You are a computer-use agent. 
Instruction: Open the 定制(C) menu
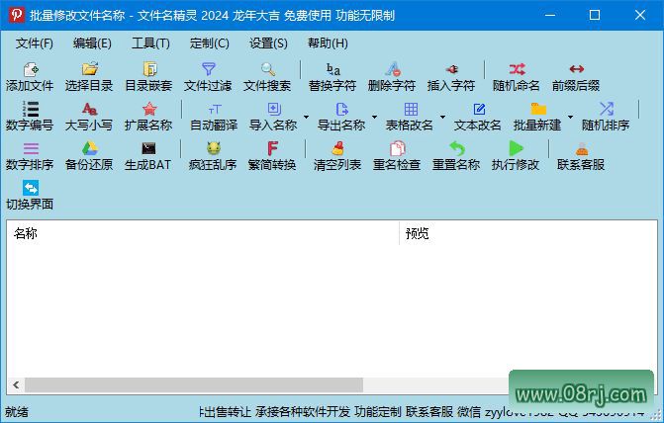[209, 43]
